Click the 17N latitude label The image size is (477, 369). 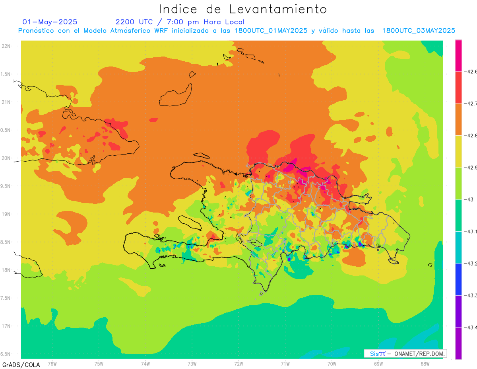6,326
